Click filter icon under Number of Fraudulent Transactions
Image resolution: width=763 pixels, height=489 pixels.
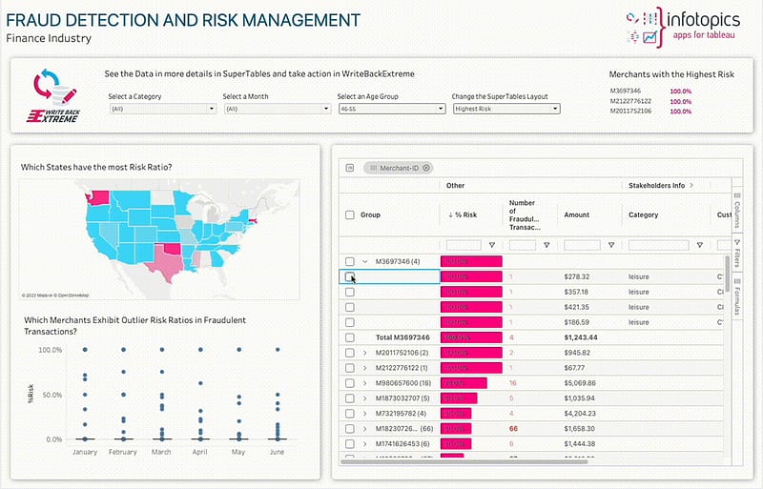(546, 245)
